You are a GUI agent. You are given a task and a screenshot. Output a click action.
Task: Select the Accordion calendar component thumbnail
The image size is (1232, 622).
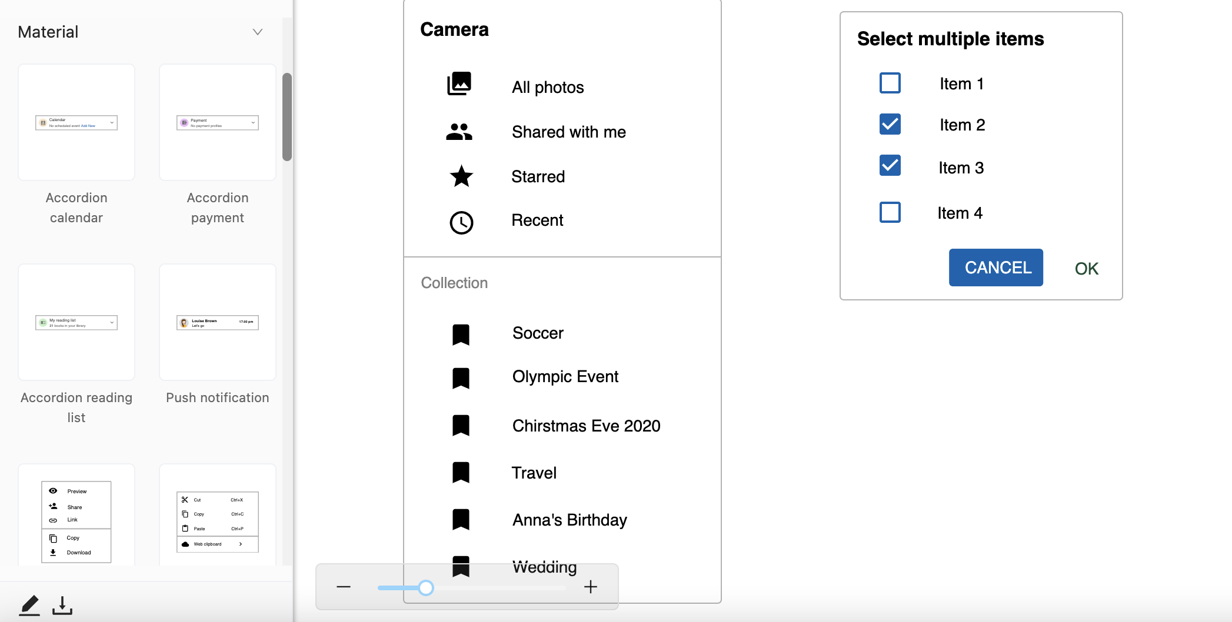[x=76, y=122]
